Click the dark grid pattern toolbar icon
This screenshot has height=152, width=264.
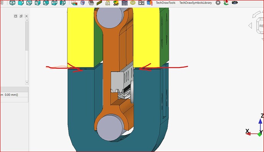[125, 3]
